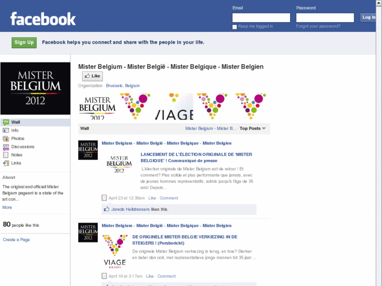Click Create a Page link

tap(16, 240)
